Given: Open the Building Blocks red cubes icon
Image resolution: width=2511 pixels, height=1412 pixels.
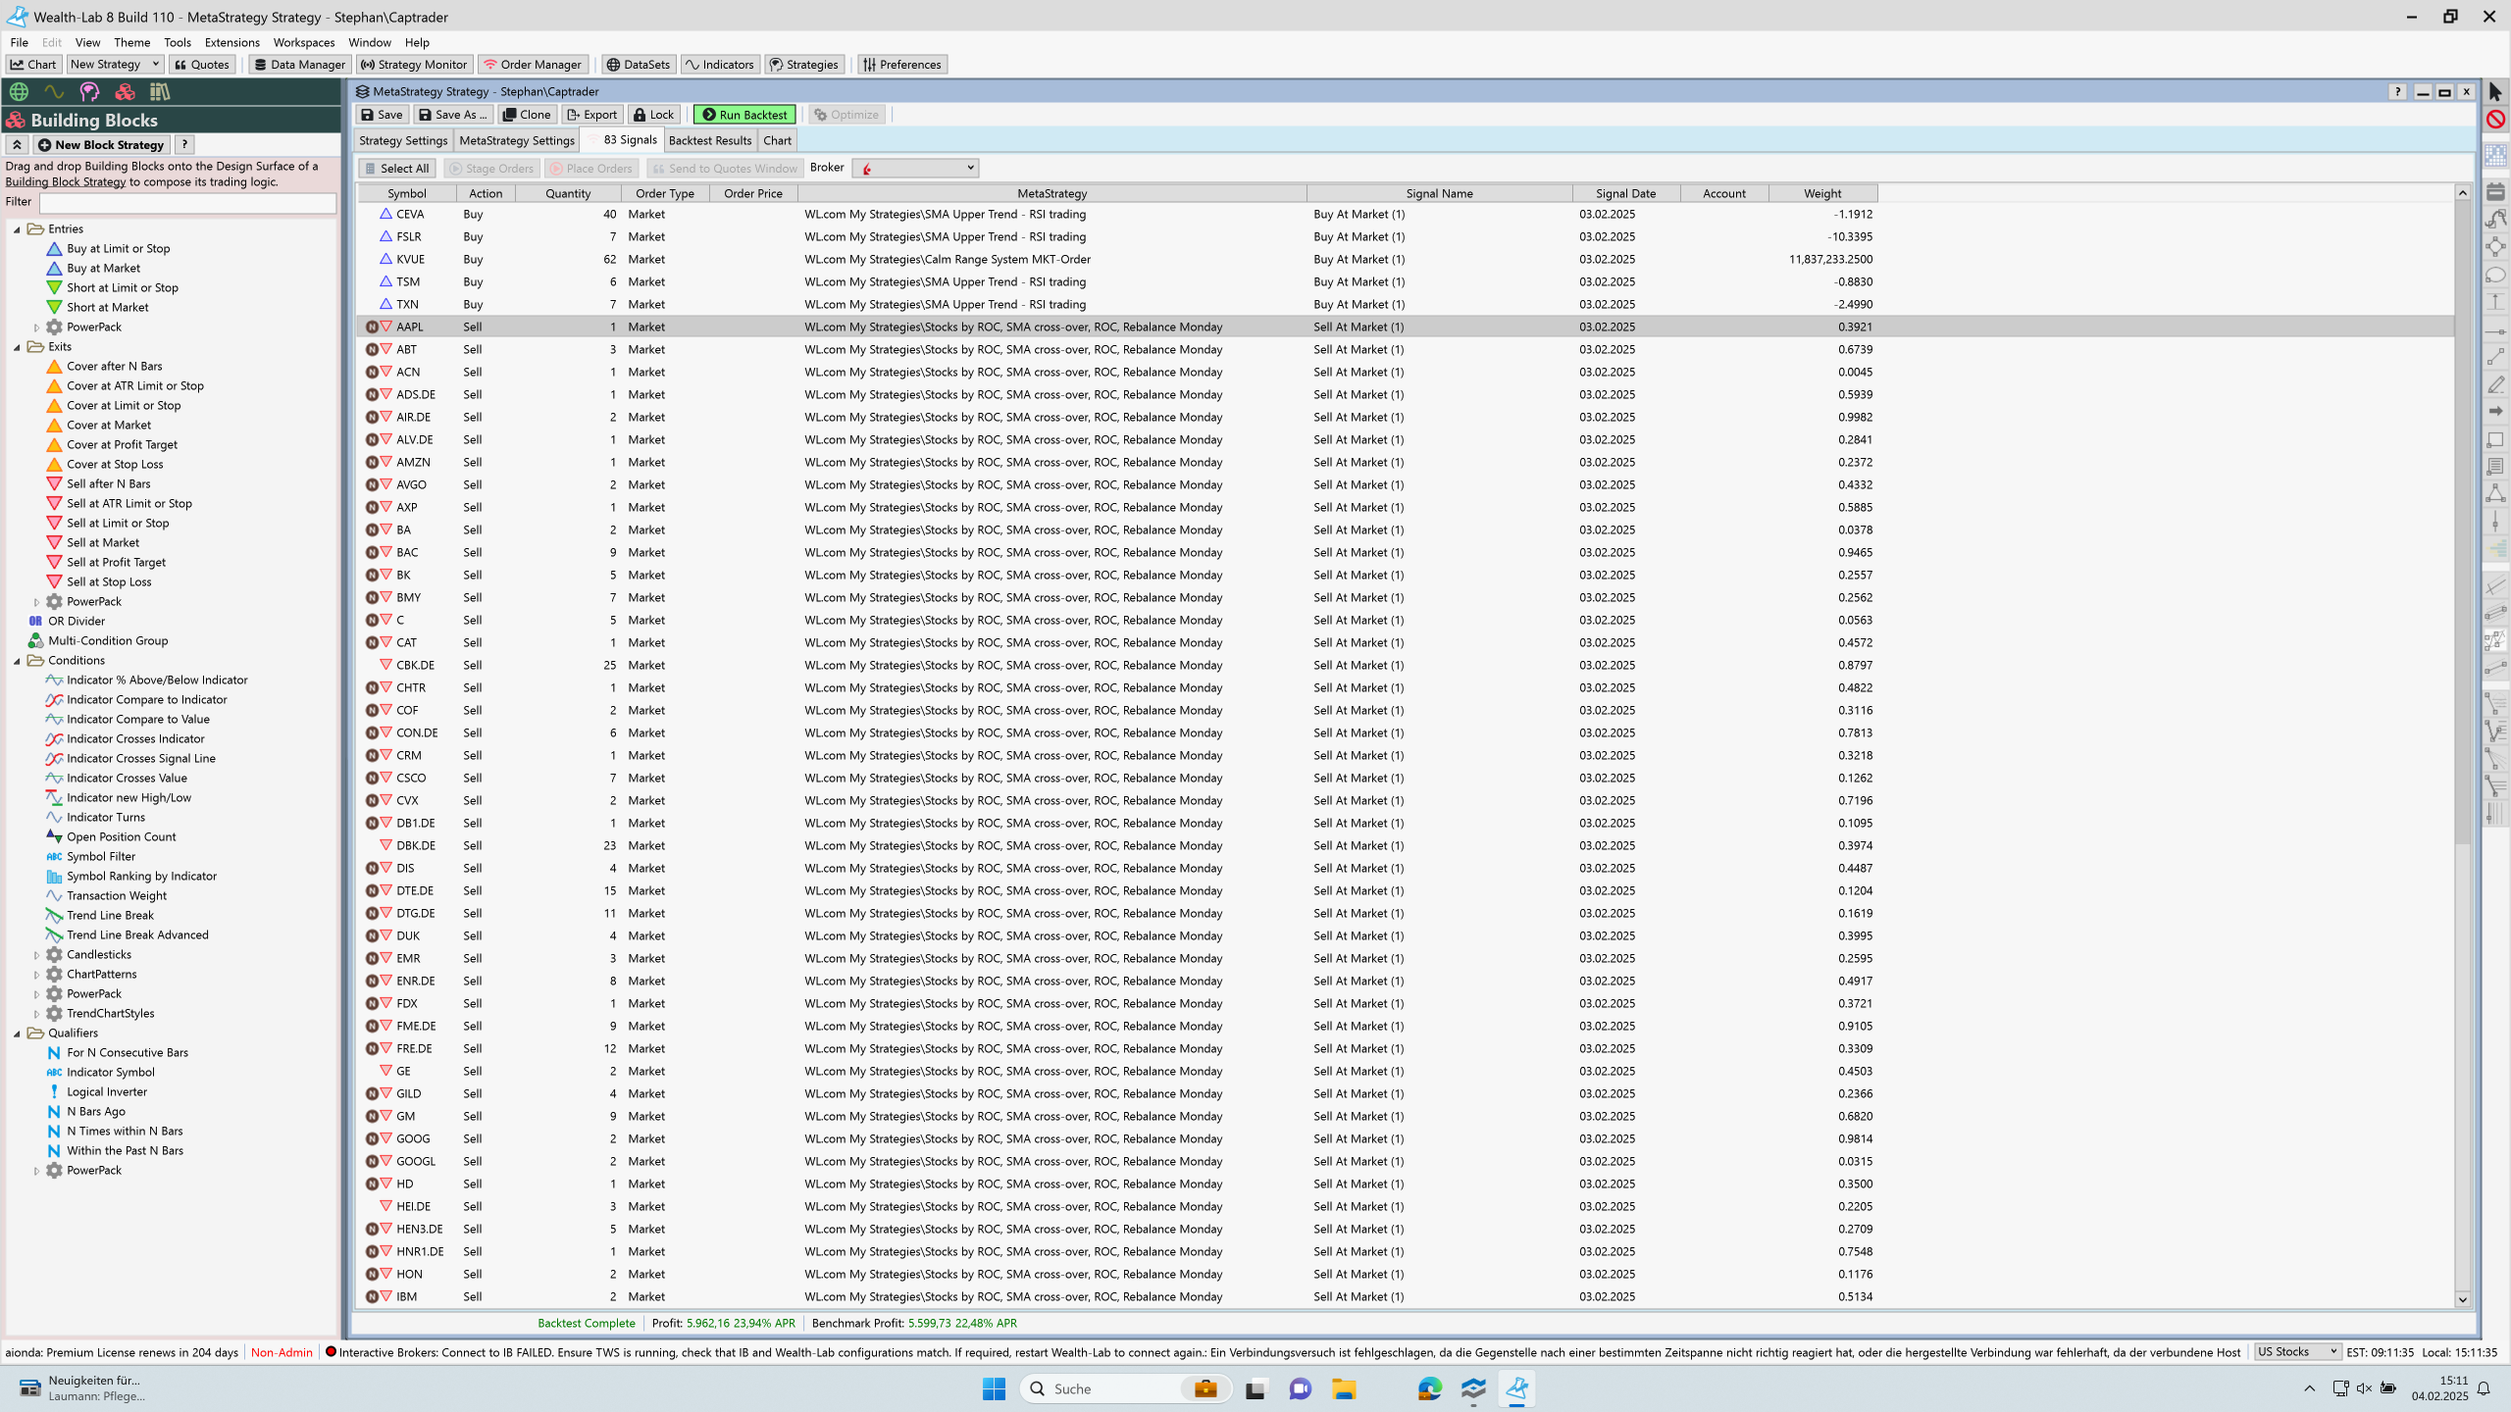Looking at the screenshot, I should pos(125,92).
